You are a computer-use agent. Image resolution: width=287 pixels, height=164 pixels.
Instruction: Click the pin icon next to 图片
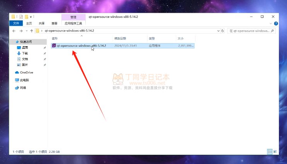click(45, 65)
